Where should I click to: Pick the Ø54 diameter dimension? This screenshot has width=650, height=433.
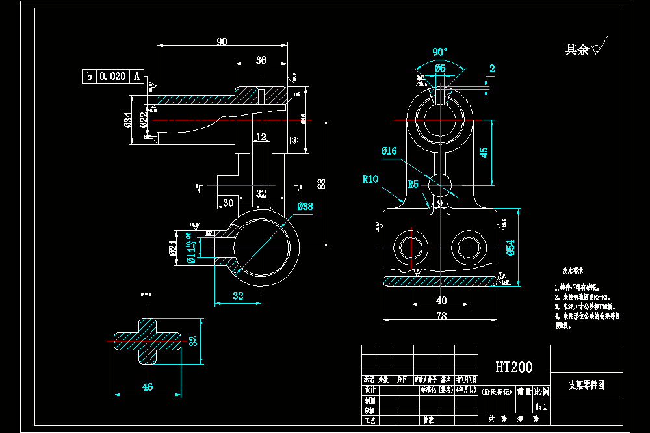pos(510,248)
